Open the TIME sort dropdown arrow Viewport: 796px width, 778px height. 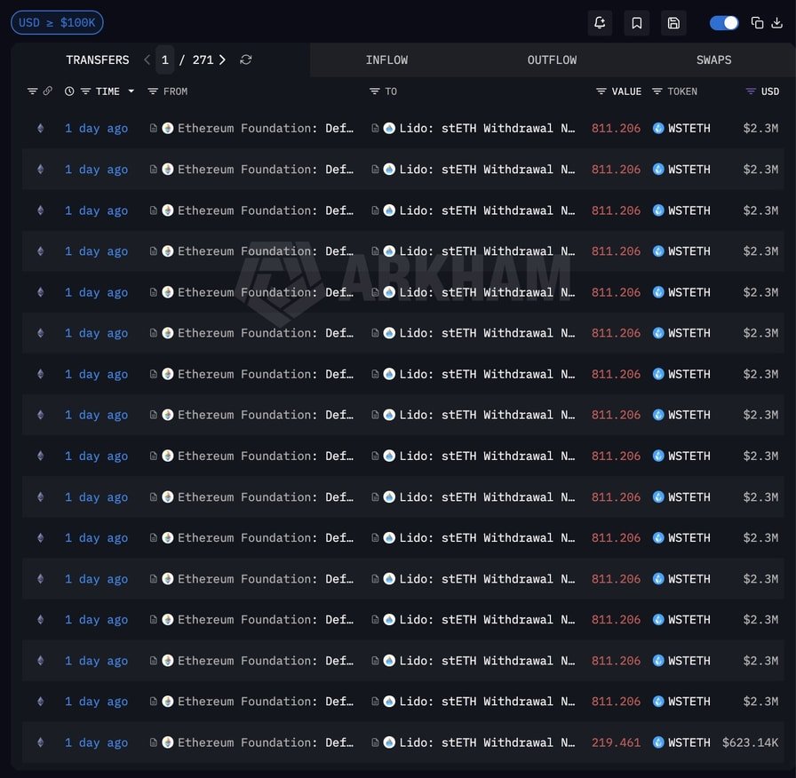(x=131, y=91)
